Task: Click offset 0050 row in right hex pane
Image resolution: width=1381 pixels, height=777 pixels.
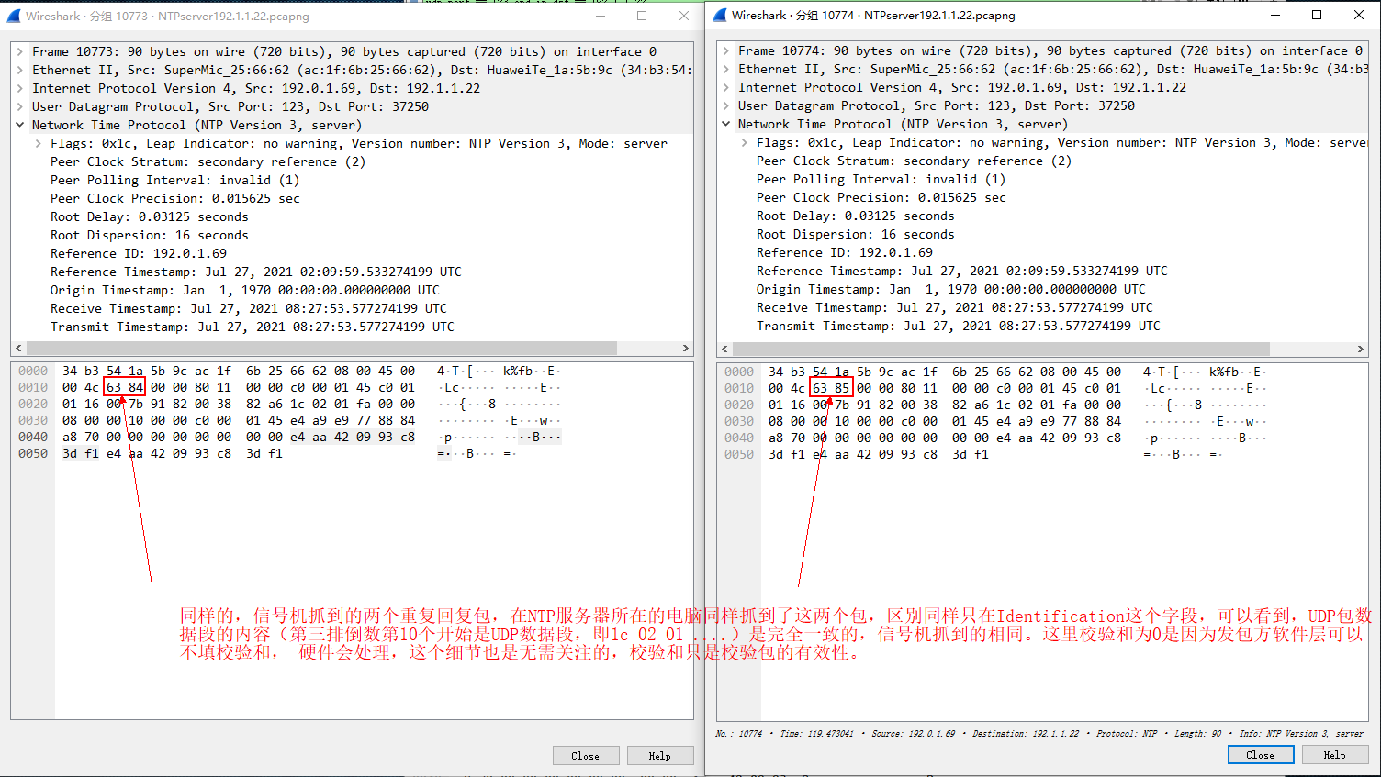Action: 739,455
